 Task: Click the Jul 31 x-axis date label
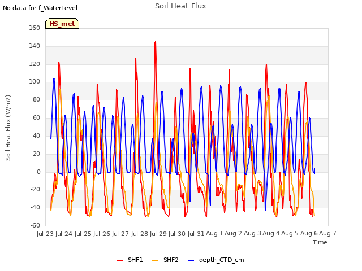(196, 234)
